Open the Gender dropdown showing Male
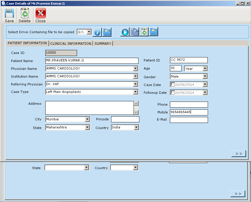The image size is (251, 202). (x=205, y=76)
